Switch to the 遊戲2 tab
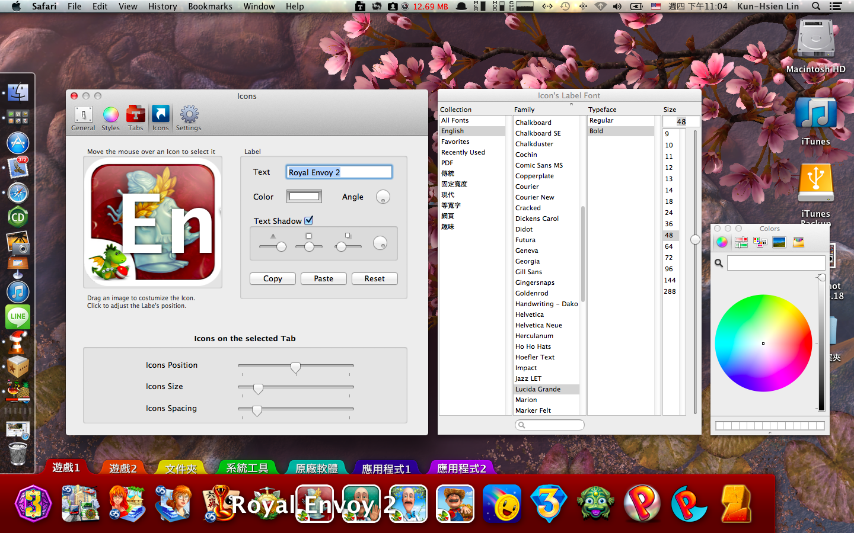 [x=123, y=468]
